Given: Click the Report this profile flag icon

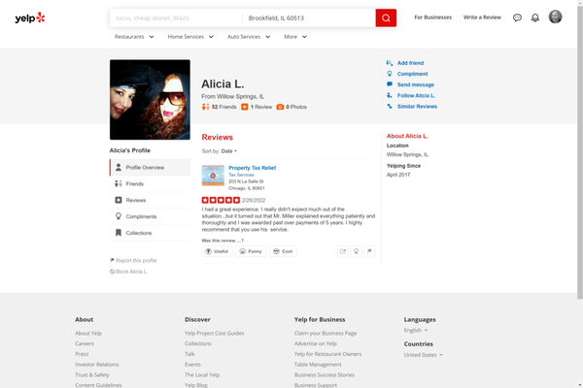Looking at the screenshot, I should (112, 260).
